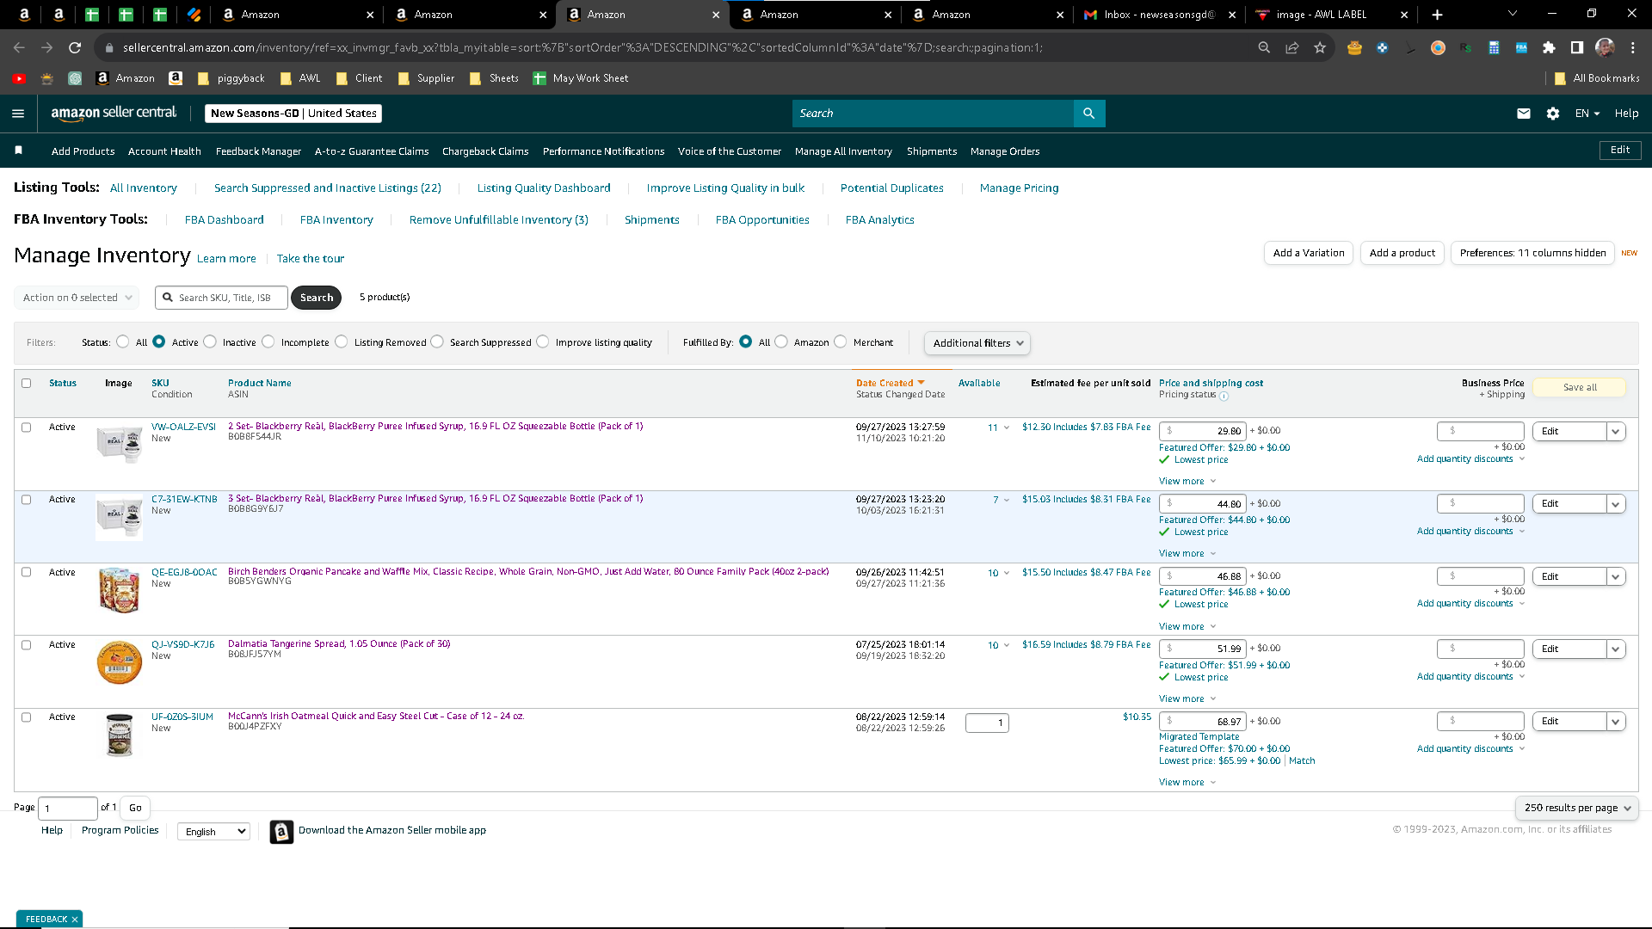The height and width of the screenshot is (929, 1652).
Task: Open the McCann's Irish Oatmeal product image
Action: [120, 735]
